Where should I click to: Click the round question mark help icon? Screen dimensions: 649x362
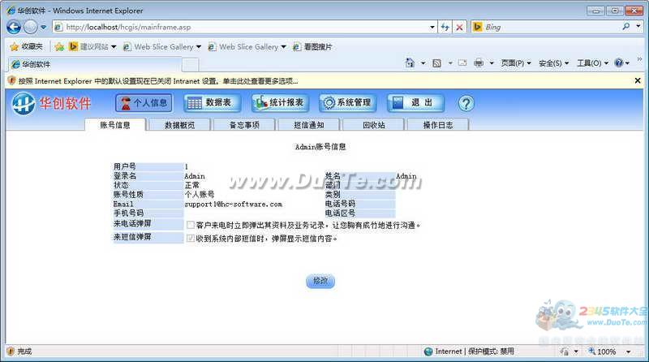(x=466, y=103)
